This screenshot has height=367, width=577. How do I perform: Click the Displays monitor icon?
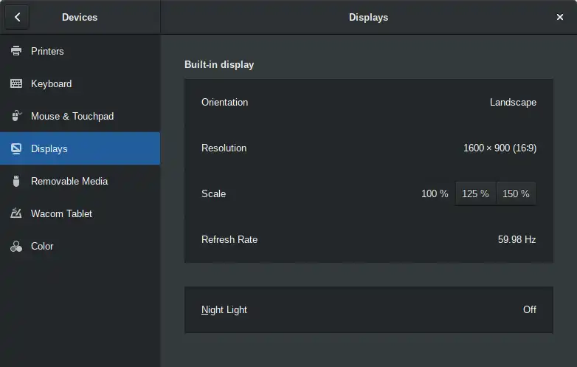pos(16,148)
